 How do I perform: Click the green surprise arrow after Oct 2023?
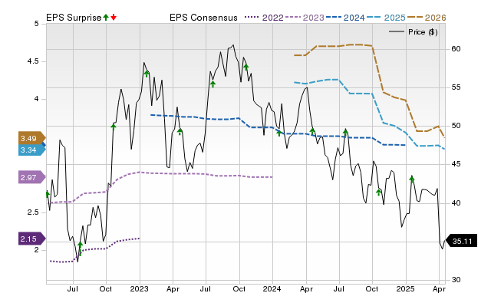[x=246, y=67]
